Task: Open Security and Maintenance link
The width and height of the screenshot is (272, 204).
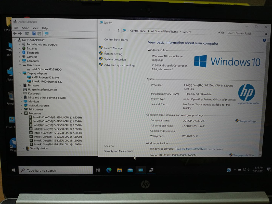Action: pos(119,151)
